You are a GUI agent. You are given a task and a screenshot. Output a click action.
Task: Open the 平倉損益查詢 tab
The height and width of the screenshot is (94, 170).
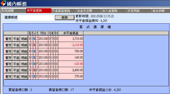[x=64, y=11]
